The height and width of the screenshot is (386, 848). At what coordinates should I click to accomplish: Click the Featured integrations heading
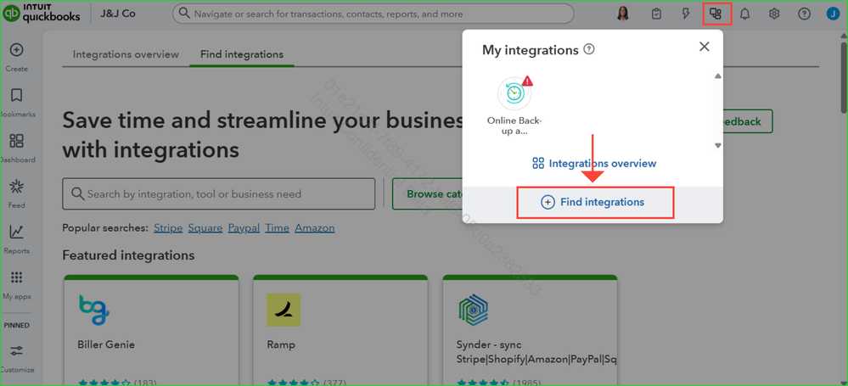tap(128, 255)
